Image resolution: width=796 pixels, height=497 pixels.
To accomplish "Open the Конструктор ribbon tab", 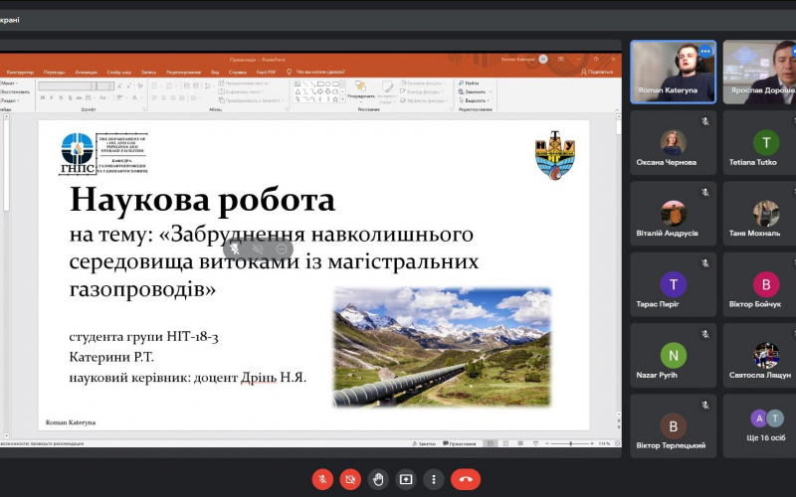I will click(x=20, y=72).
